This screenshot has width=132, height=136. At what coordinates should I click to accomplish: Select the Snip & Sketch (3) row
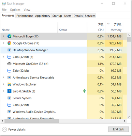point(63,91)
